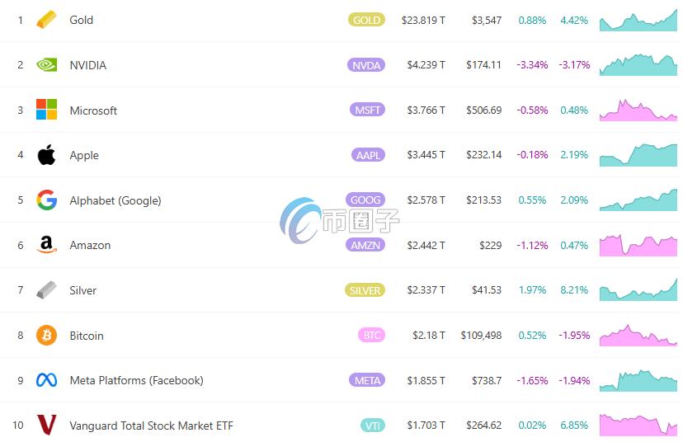Image resolution: width=683 pixels, height=442 pixels.
Task: Click the Gold bar icon
Action: click(47, 20)
